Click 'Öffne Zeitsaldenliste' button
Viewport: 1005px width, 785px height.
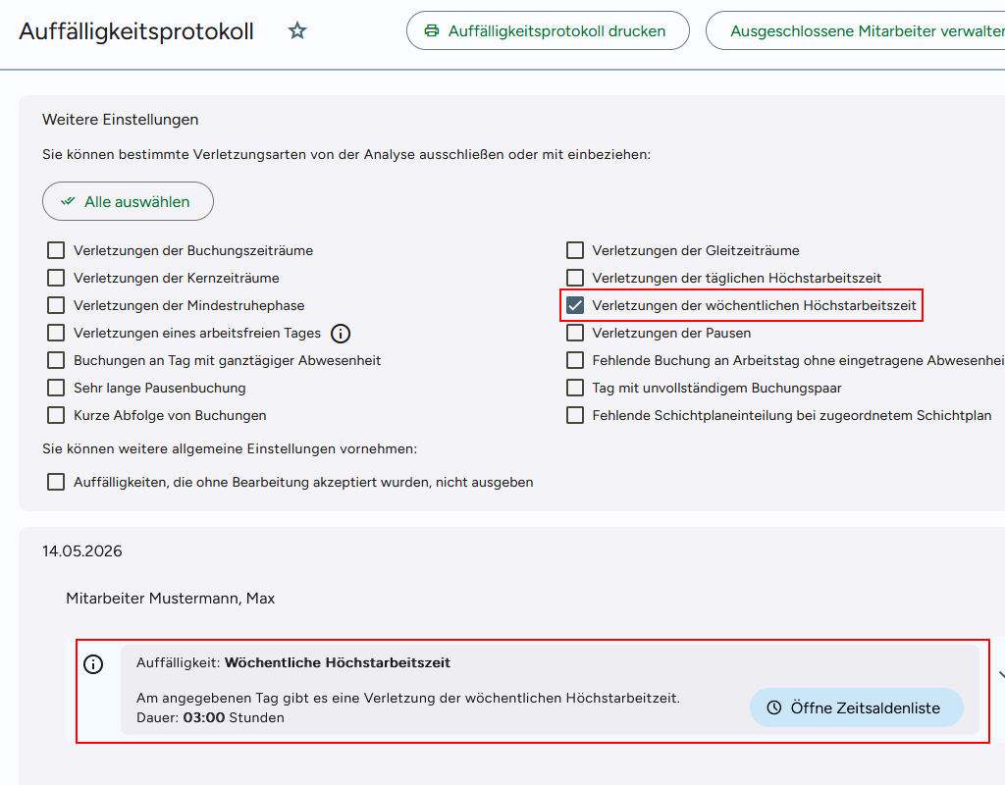coord(856,707)
